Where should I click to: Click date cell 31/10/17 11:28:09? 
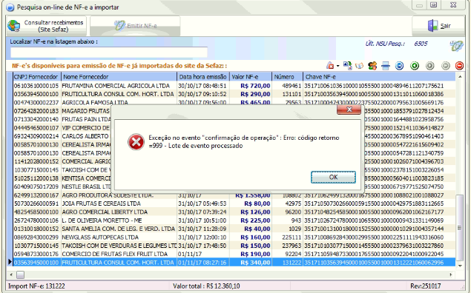tap(202, 229)
